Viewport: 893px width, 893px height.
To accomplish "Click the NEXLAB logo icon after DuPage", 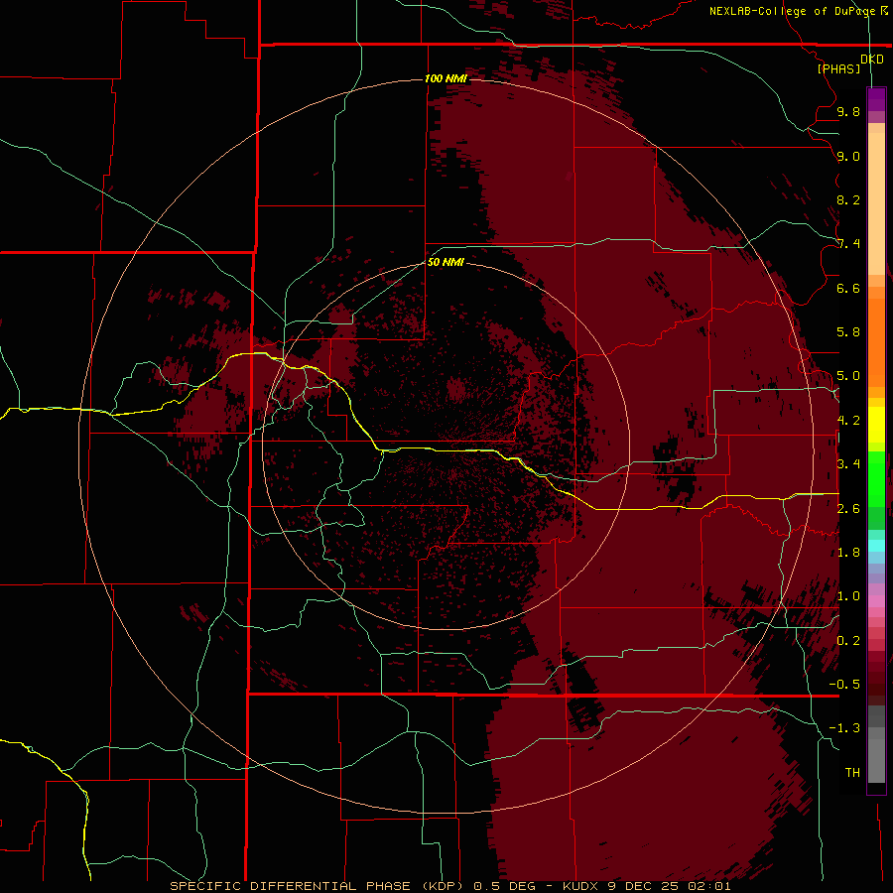I will [x=884, y=10].
